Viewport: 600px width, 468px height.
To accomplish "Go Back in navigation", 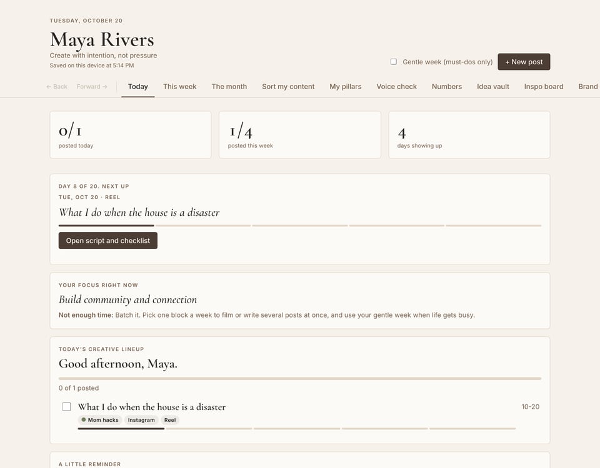I will 57,87.
